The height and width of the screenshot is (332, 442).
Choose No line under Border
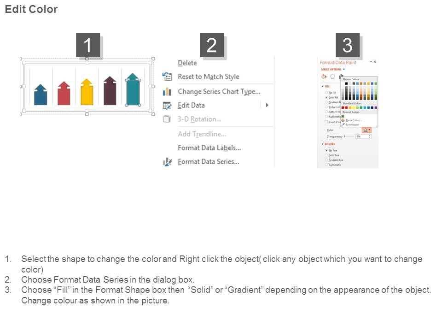pos(326,150)
